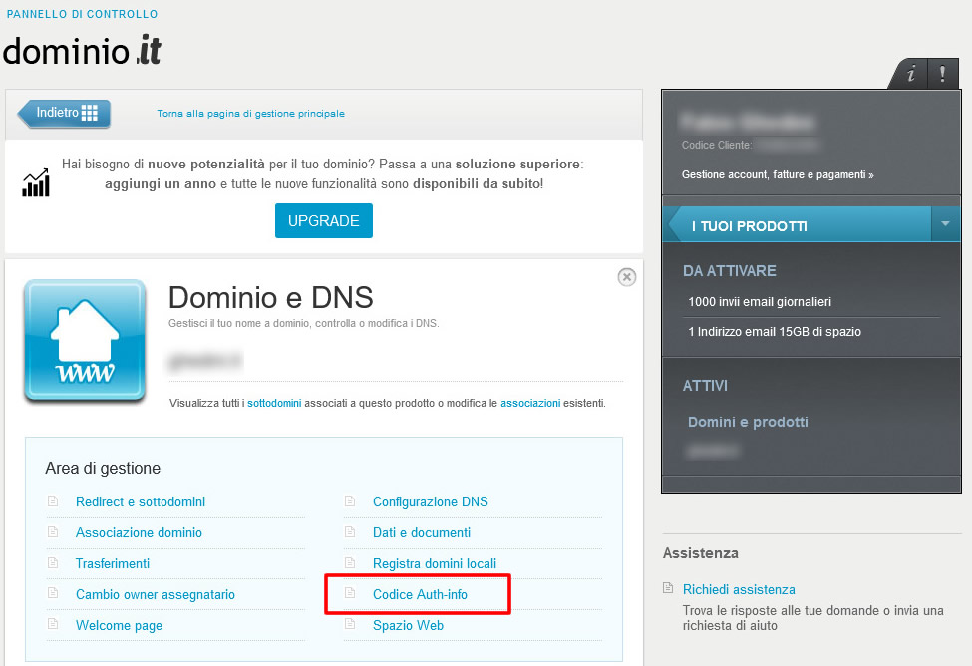
Task: Open 'Torna alla pagina di gestione principale' link
Action: (x=250, y=114)
